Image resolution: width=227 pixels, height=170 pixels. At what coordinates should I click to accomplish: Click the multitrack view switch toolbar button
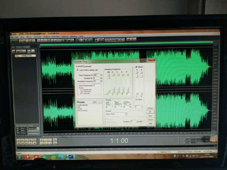(x=14, y=41)
